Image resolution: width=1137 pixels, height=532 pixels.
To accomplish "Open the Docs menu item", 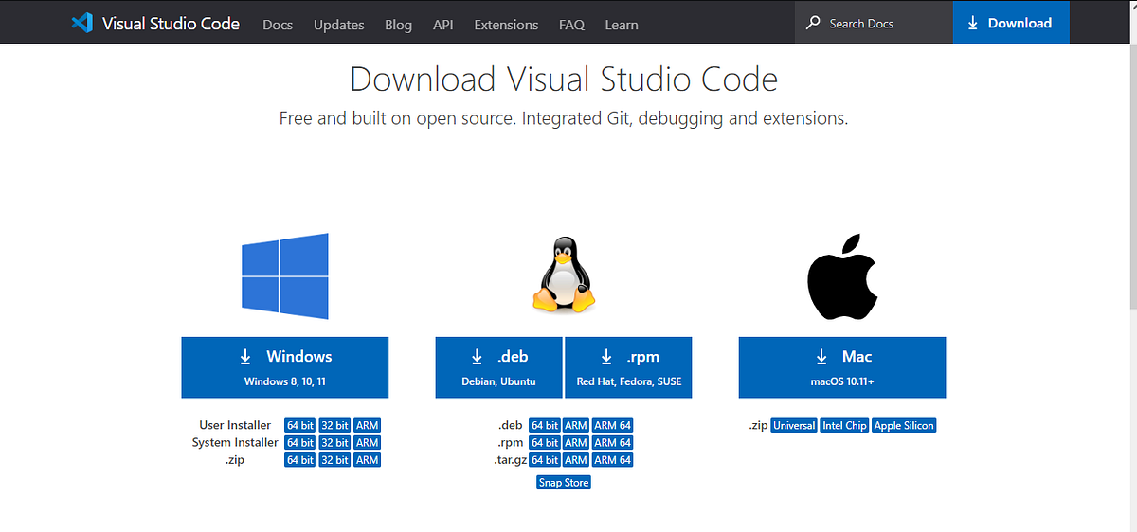I will pos(278,25).
